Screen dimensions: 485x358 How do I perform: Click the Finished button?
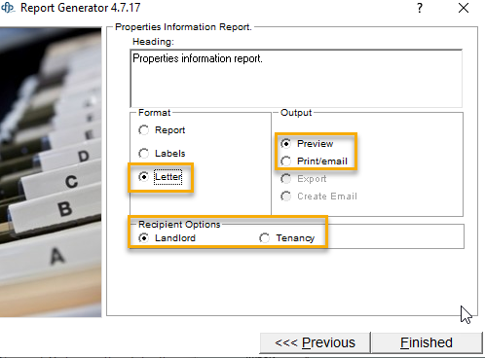click(427, 342)
